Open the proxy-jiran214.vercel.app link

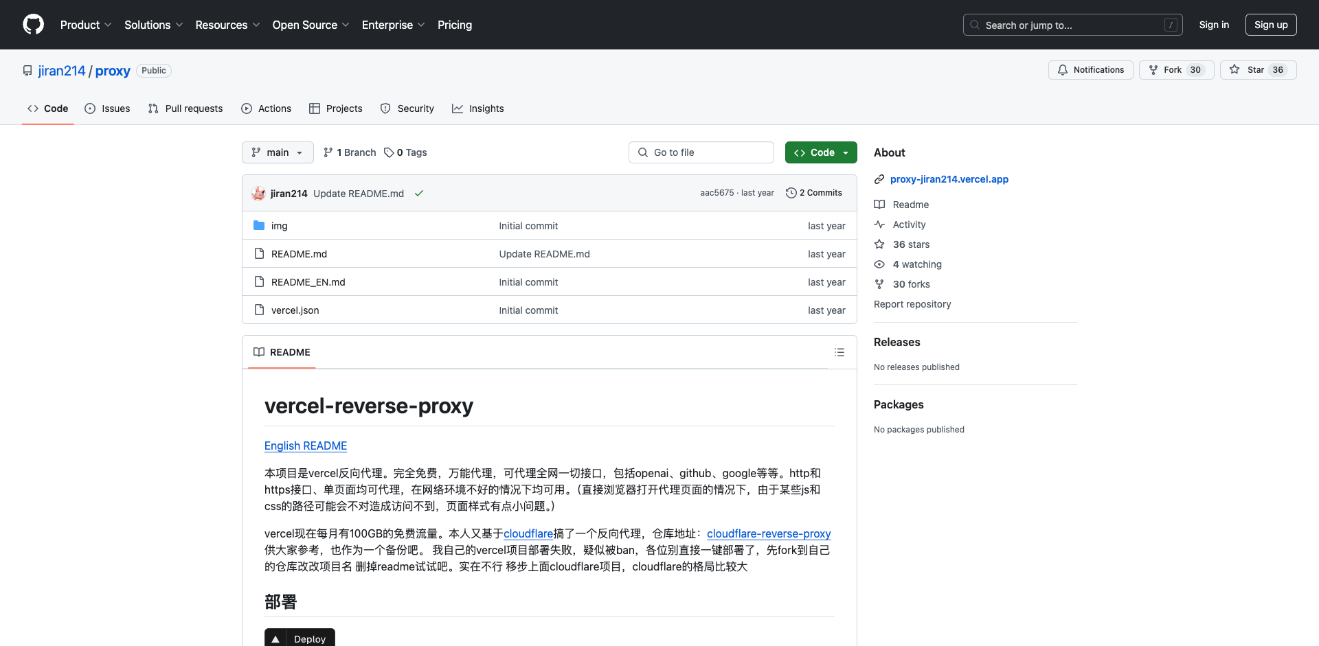949,179
